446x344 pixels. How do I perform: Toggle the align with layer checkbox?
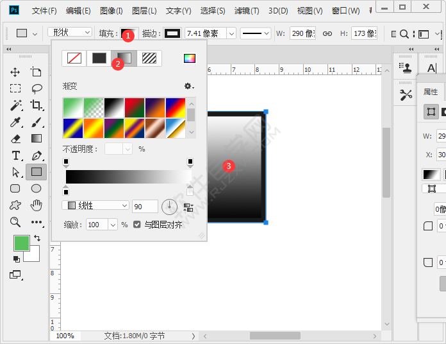[x=137, y=225]
